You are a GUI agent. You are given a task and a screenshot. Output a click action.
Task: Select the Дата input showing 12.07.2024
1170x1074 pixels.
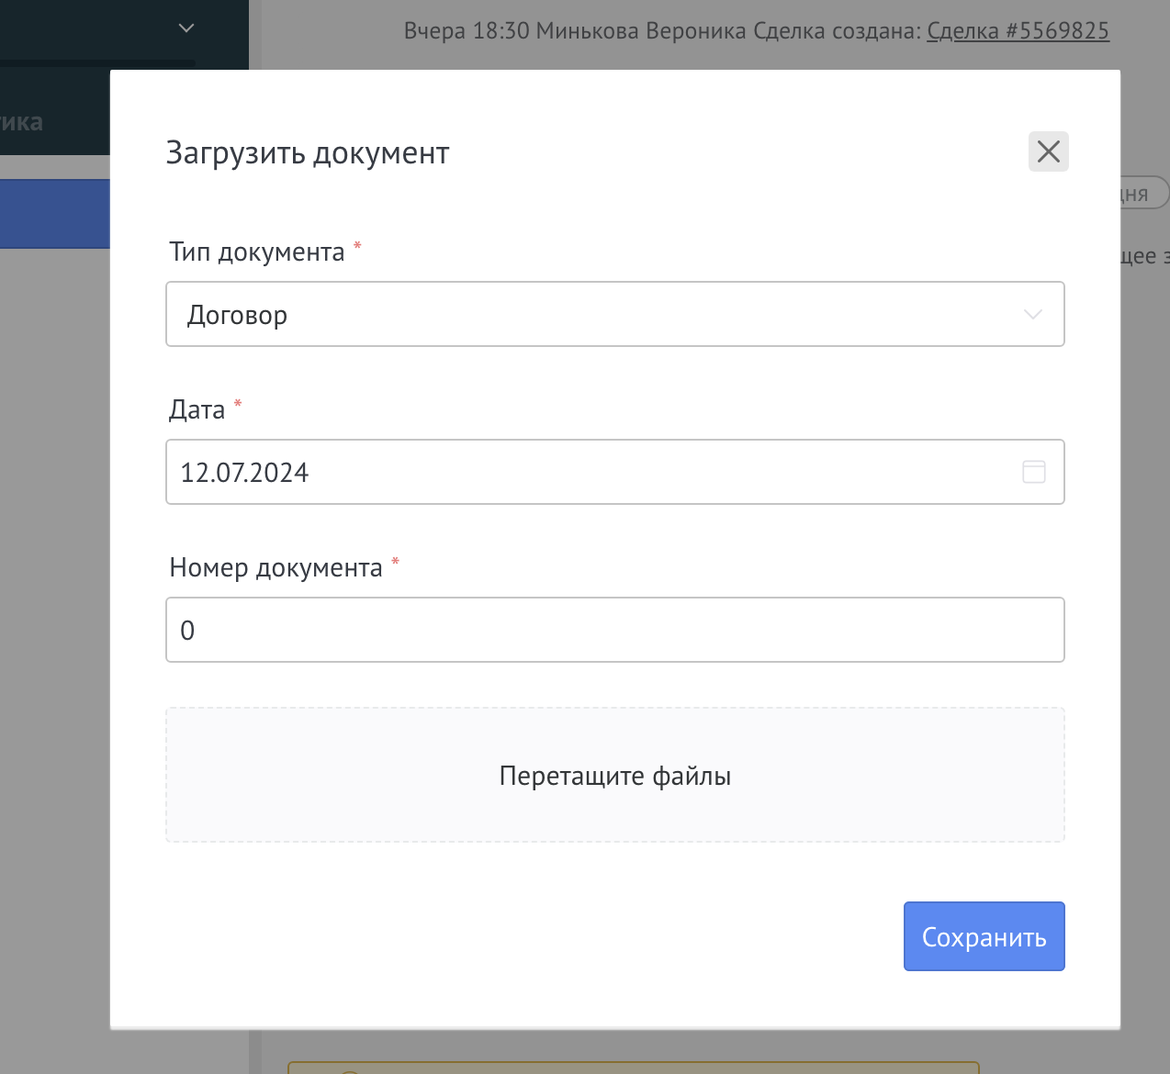pyautogui.click(x=551, y=472)
